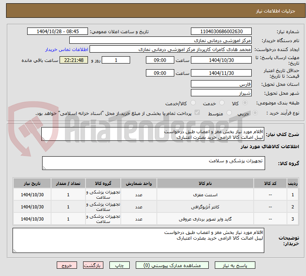Click the quantity cell in کاتتر آنژیوگرافی row

(x=68, y=207)
